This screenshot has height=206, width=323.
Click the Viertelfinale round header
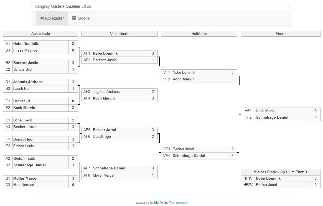119,34
